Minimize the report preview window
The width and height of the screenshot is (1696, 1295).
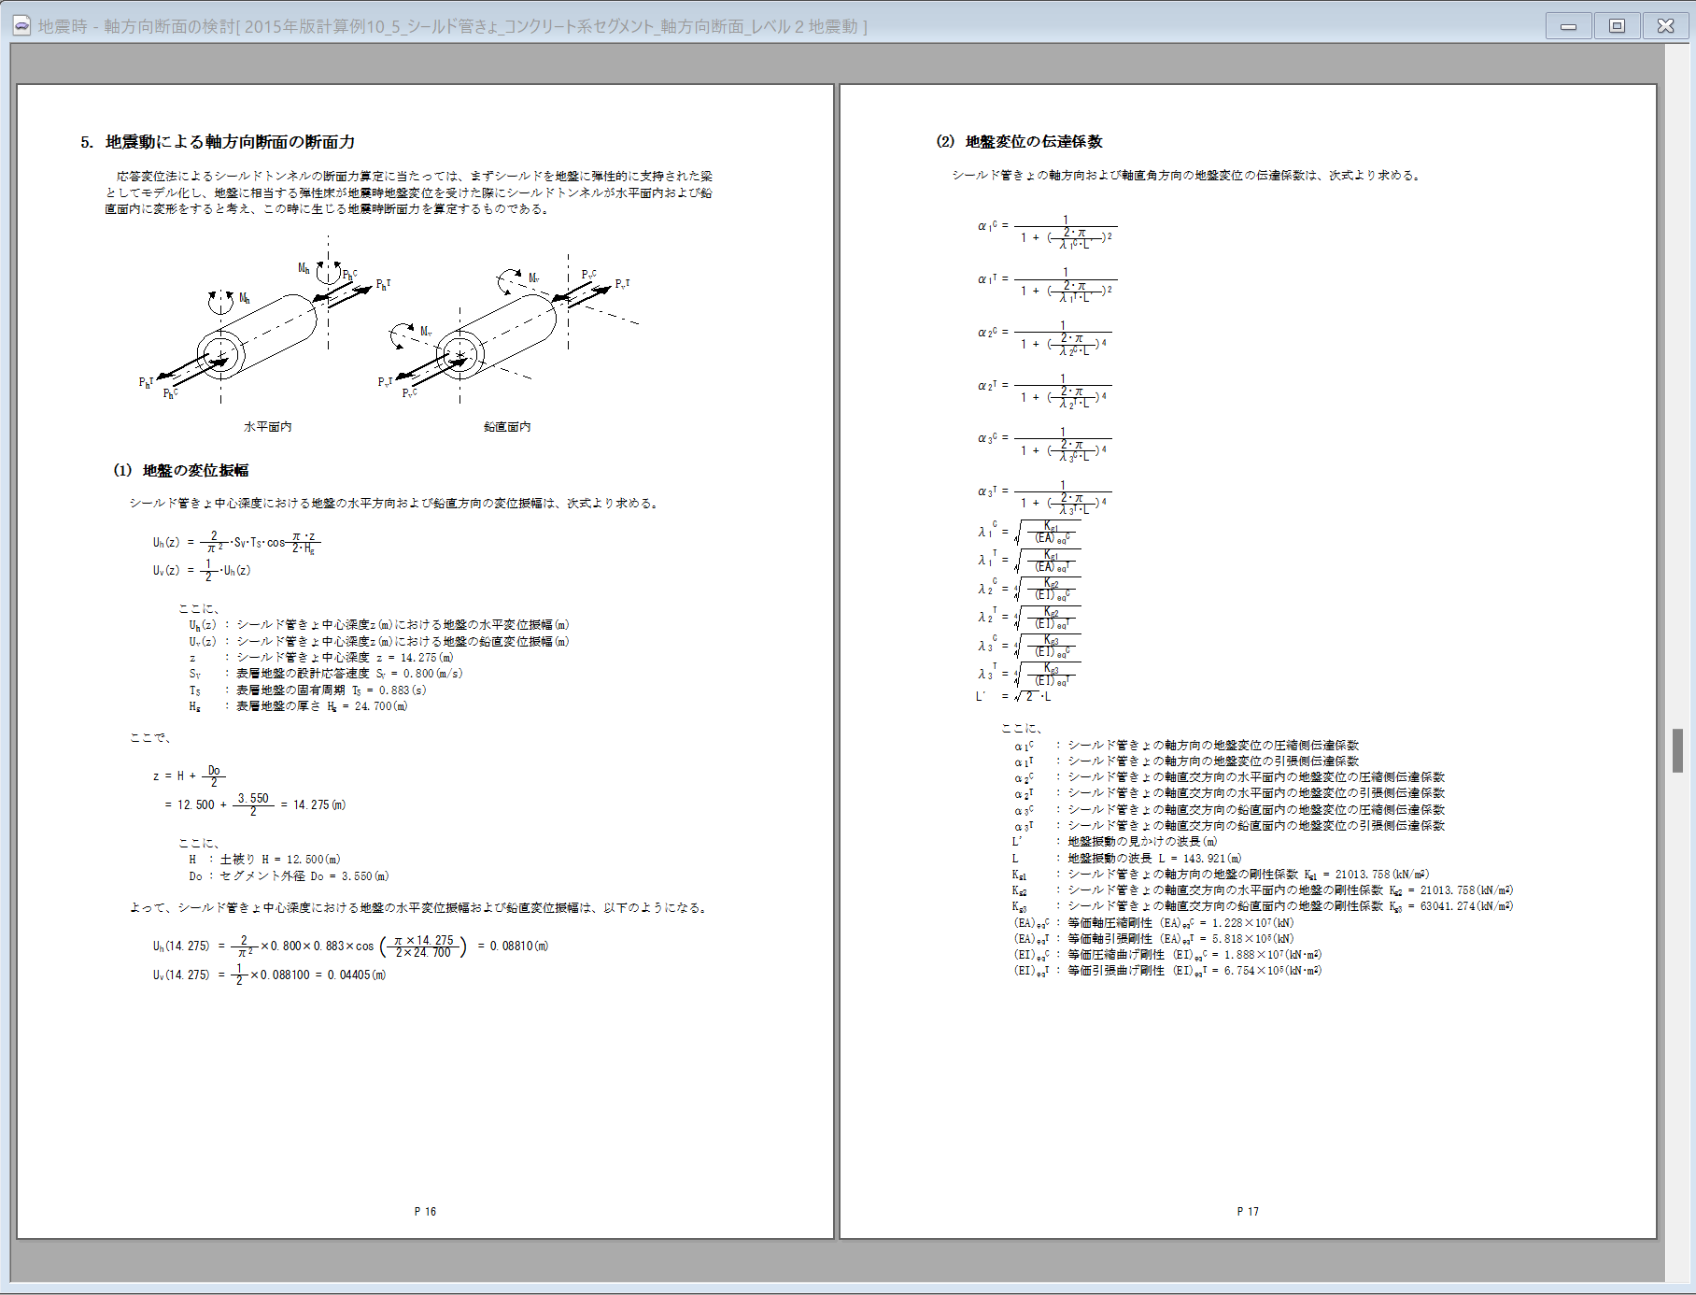coord(1569,26)
